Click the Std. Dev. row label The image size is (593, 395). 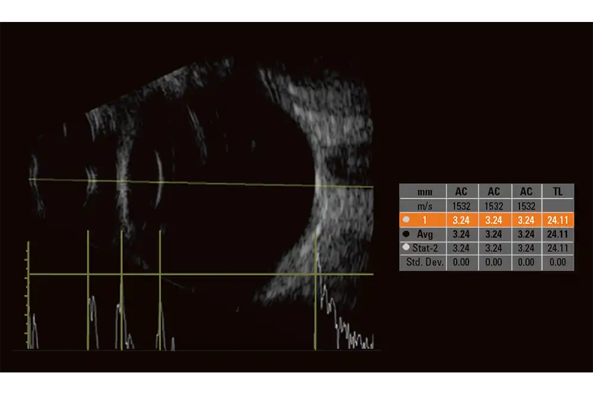(423, 263)
